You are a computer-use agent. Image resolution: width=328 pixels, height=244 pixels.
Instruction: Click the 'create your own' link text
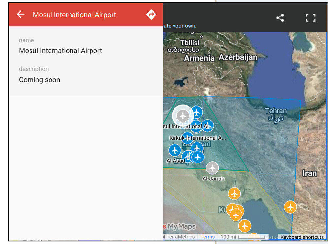point(180,26)
